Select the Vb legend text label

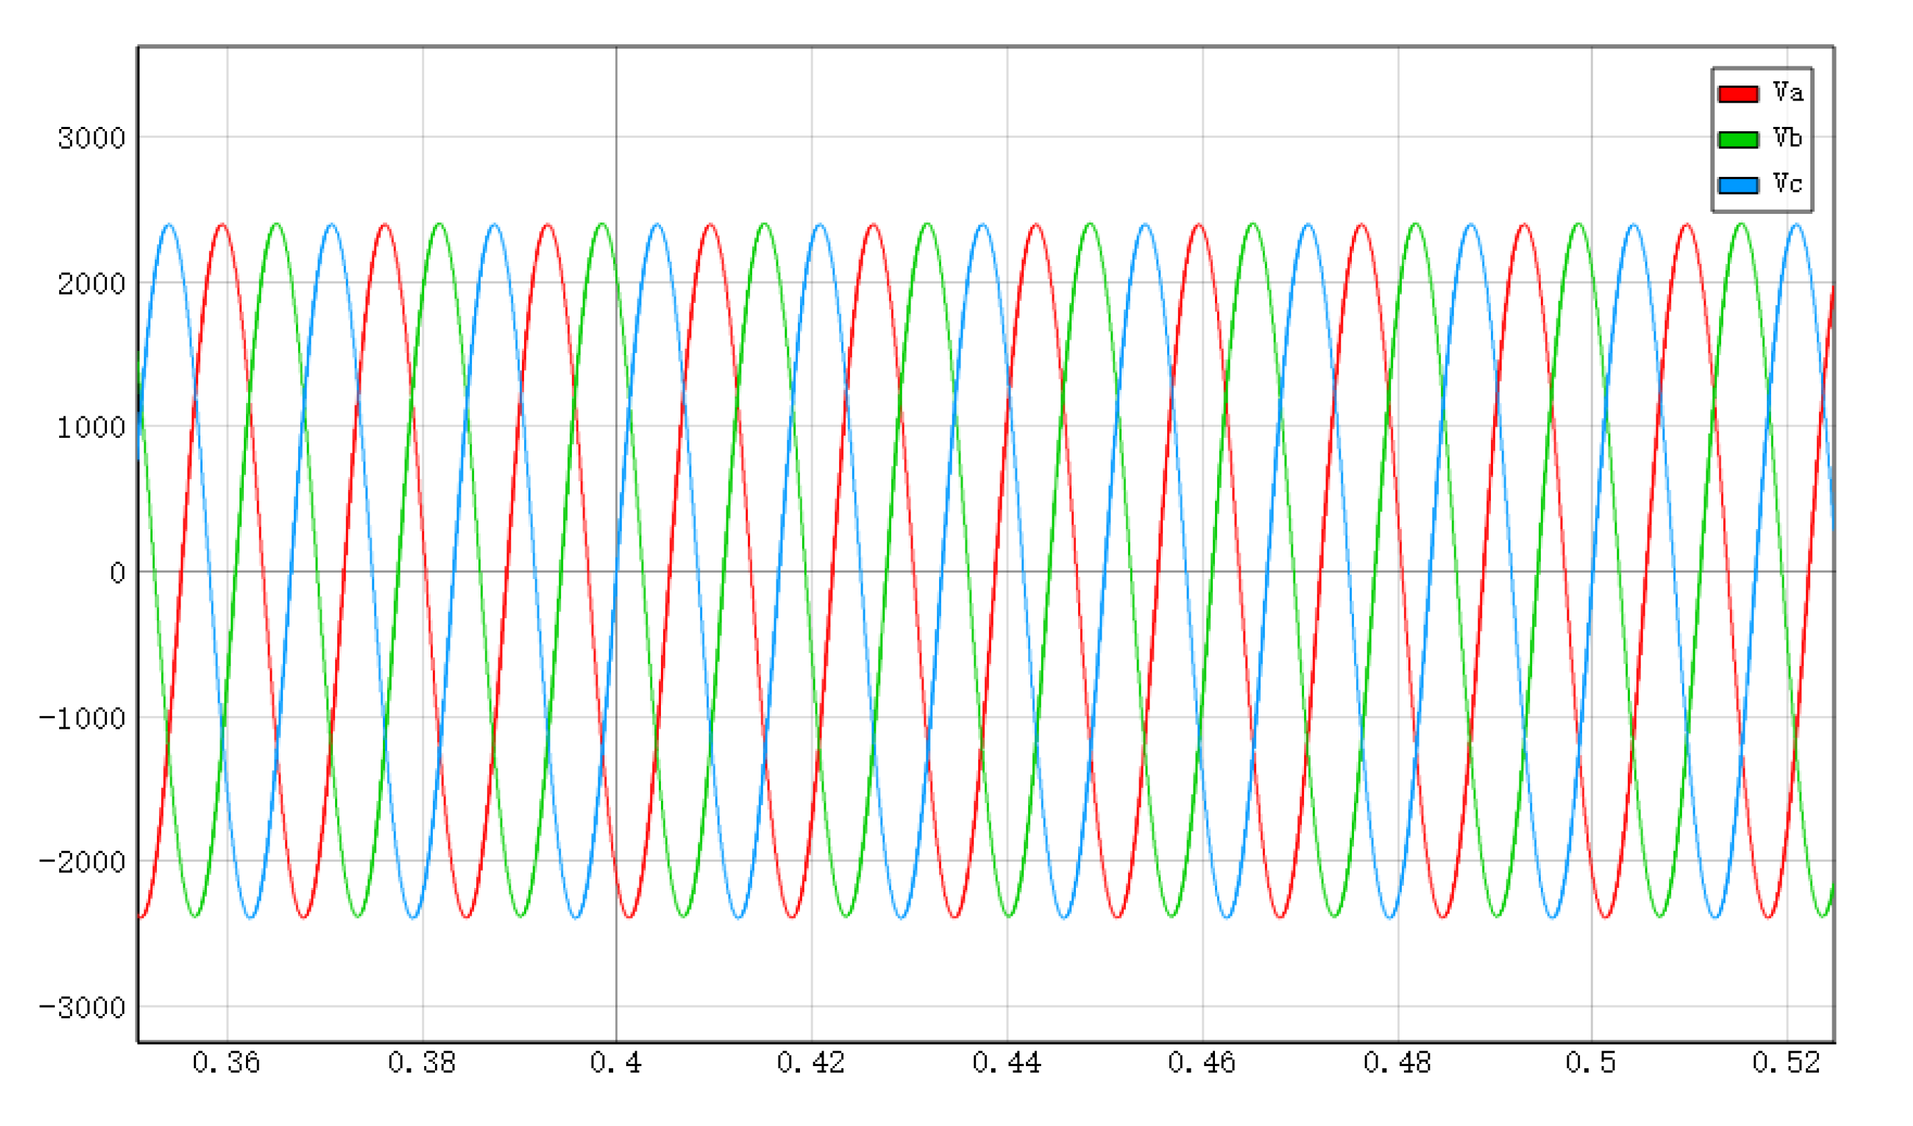tap(1788, 138)
